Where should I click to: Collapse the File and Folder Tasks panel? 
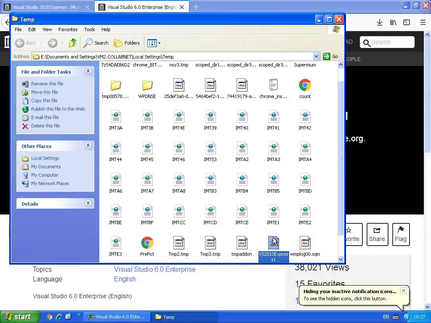[x=88, y=71]
